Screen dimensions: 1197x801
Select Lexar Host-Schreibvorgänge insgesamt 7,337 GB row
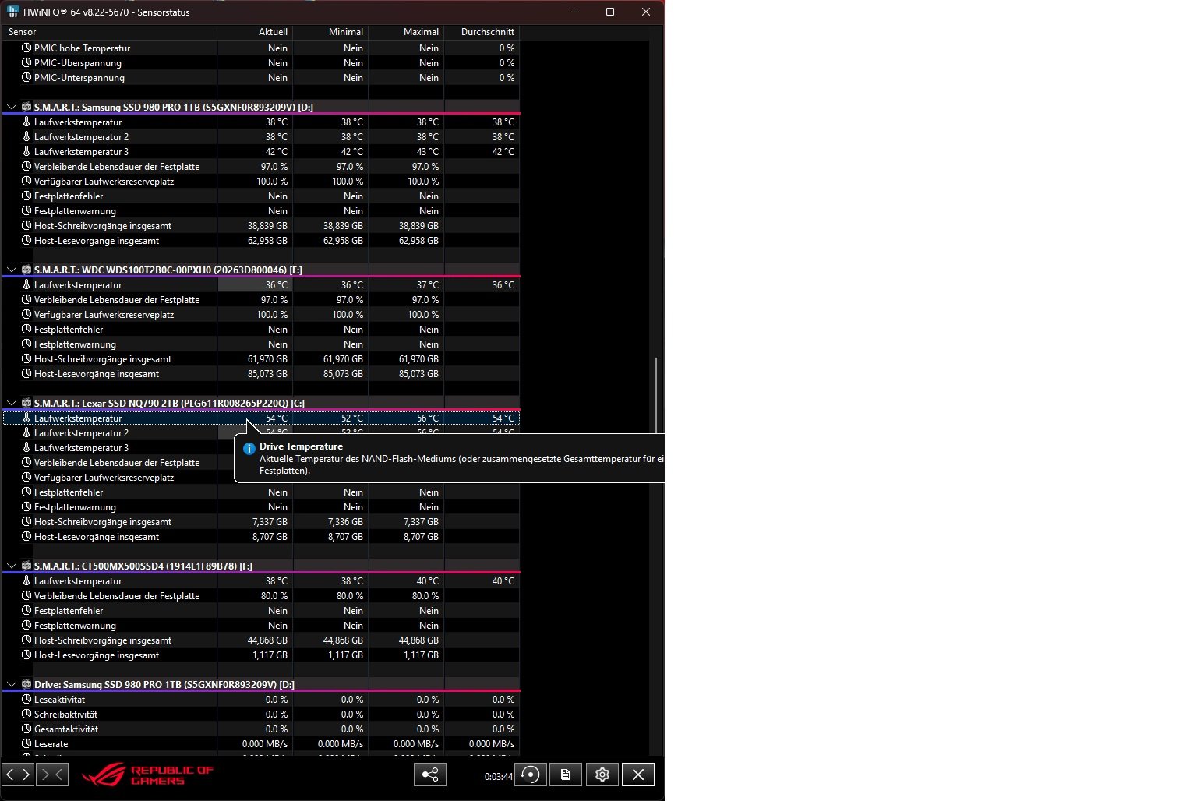click(x=261, y=521)
